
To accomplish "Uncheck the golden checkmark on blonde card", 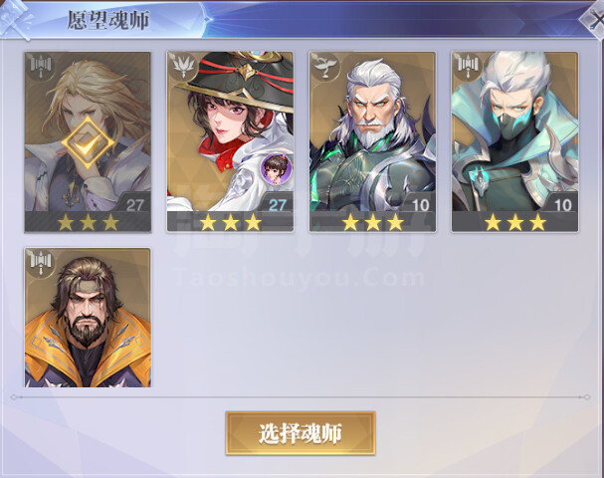I will [89, 143].
